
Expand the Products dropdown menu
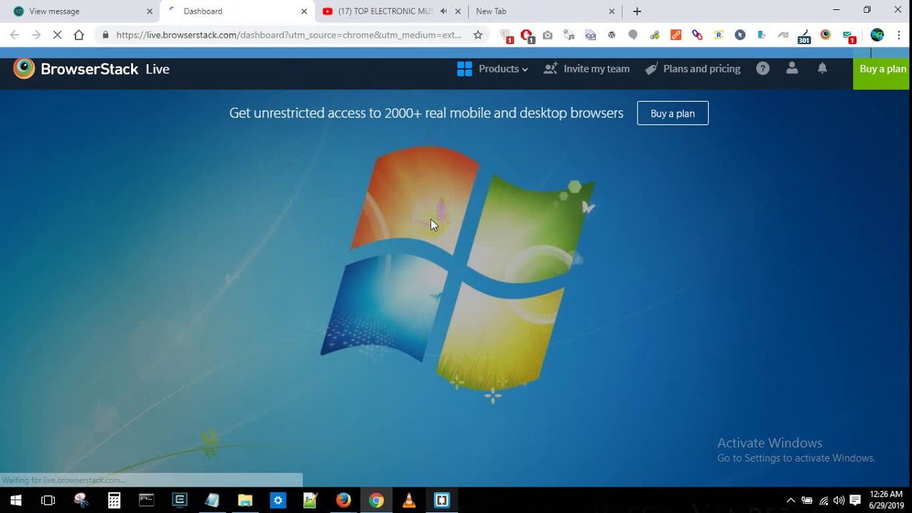point(492,68)
